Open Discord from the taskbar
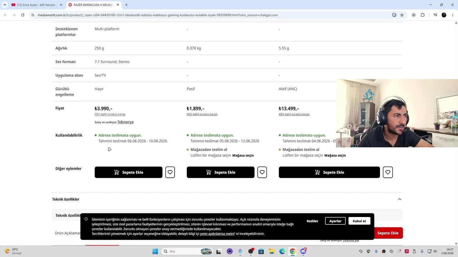The height and width of the screenshot is (257, 458). (303, 251)
